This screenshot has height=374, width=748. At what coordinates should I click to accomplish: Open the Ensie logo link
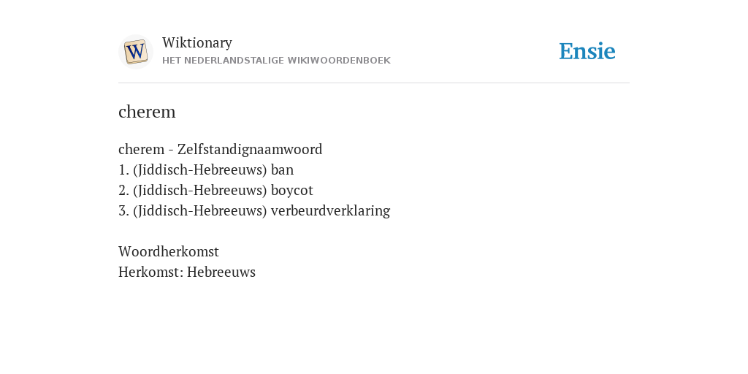point(587,51)
